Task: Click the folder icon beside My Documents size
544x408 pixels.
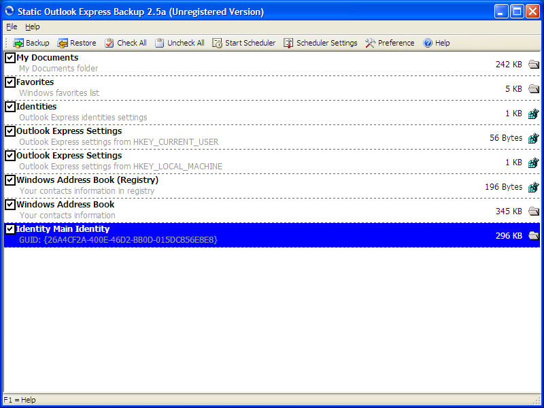Action: click(534, 65)
